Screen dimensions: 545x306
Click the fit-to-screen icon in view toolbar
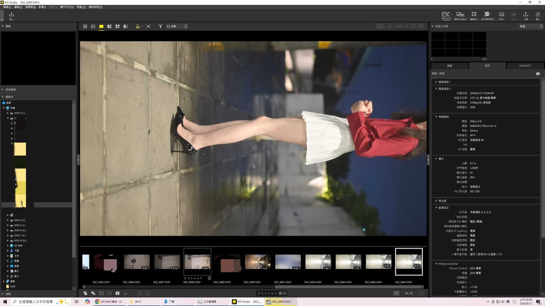(148, 26)
